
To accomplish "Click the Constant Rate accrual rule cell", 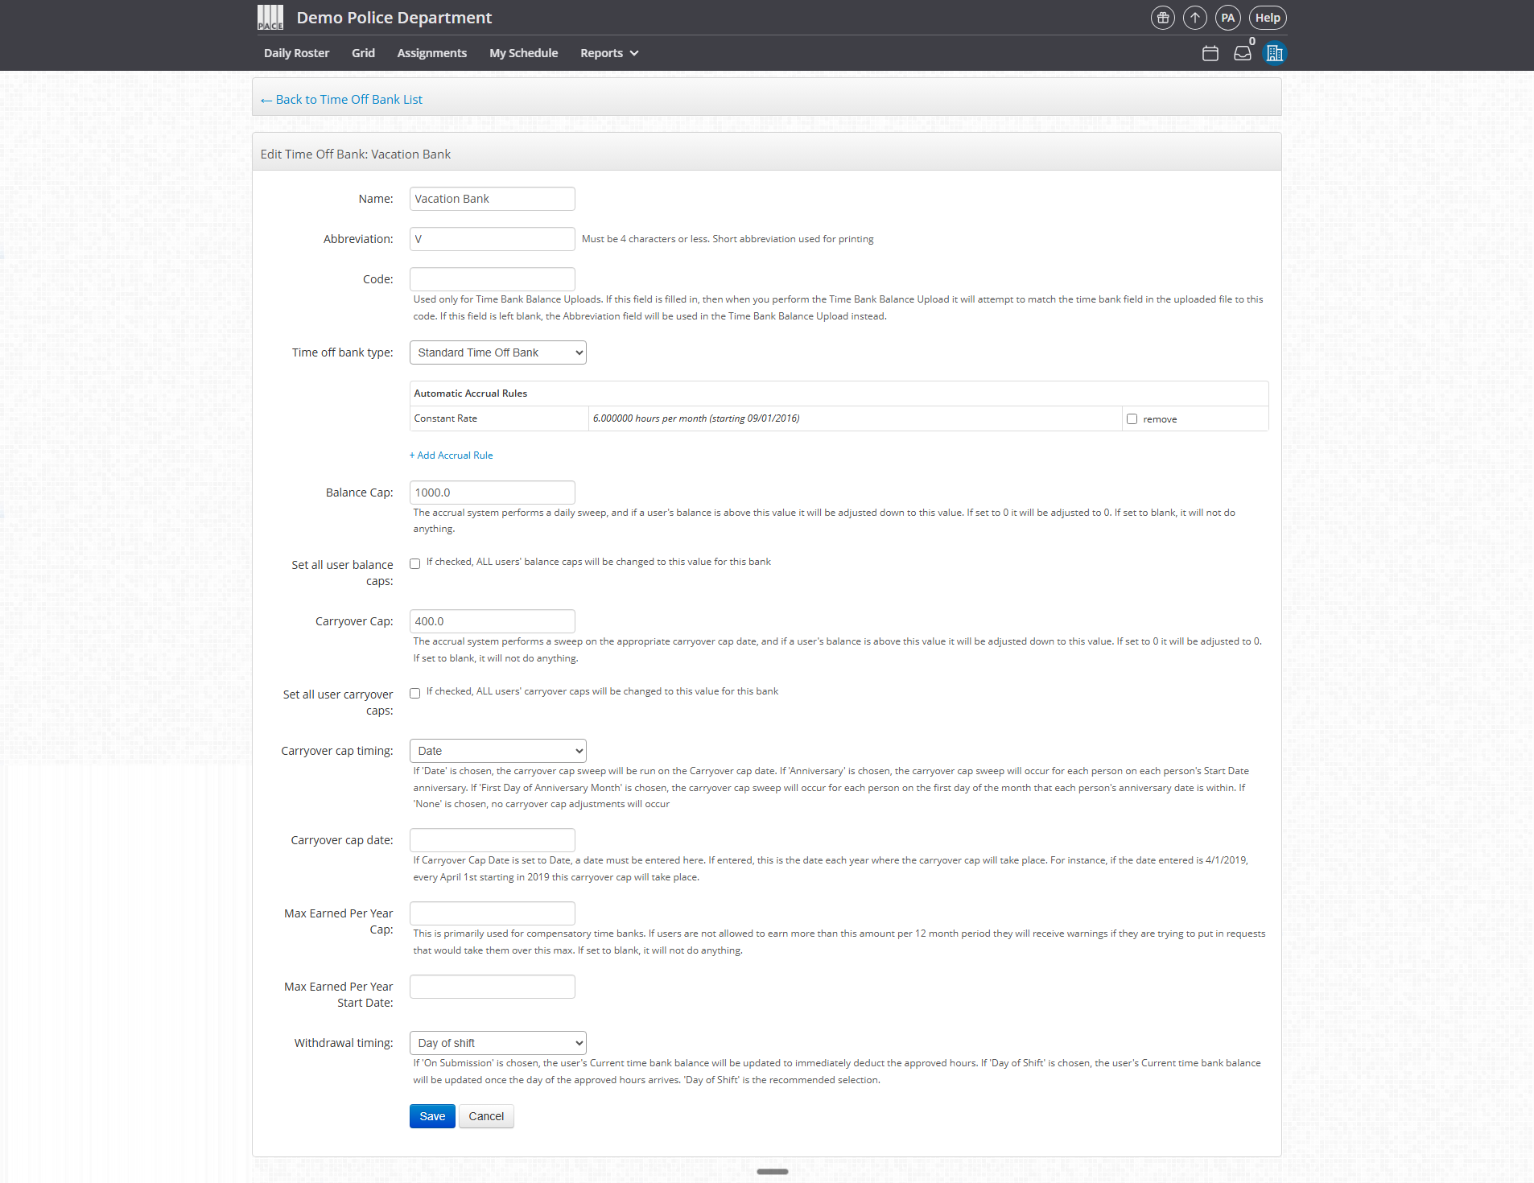I will click(x=499, y=418).
